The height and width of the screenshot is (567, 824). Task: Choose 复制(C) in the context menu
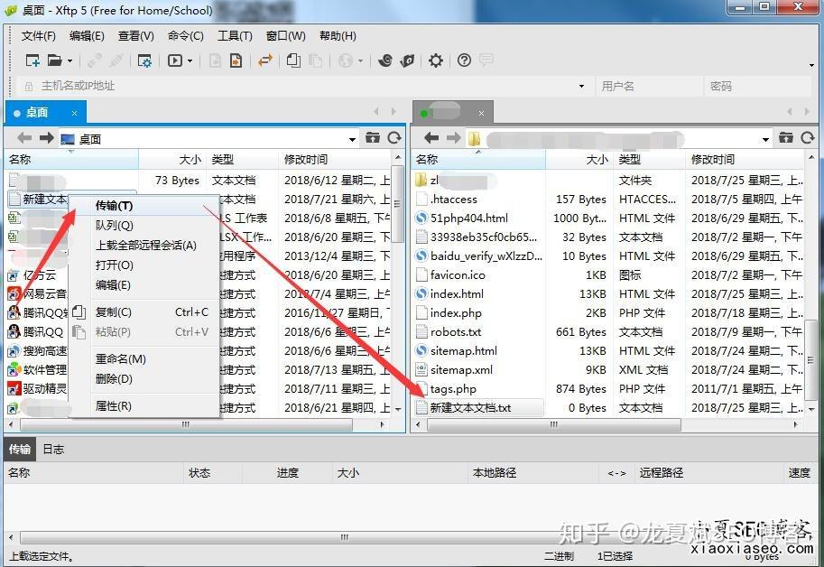(144, 312)
